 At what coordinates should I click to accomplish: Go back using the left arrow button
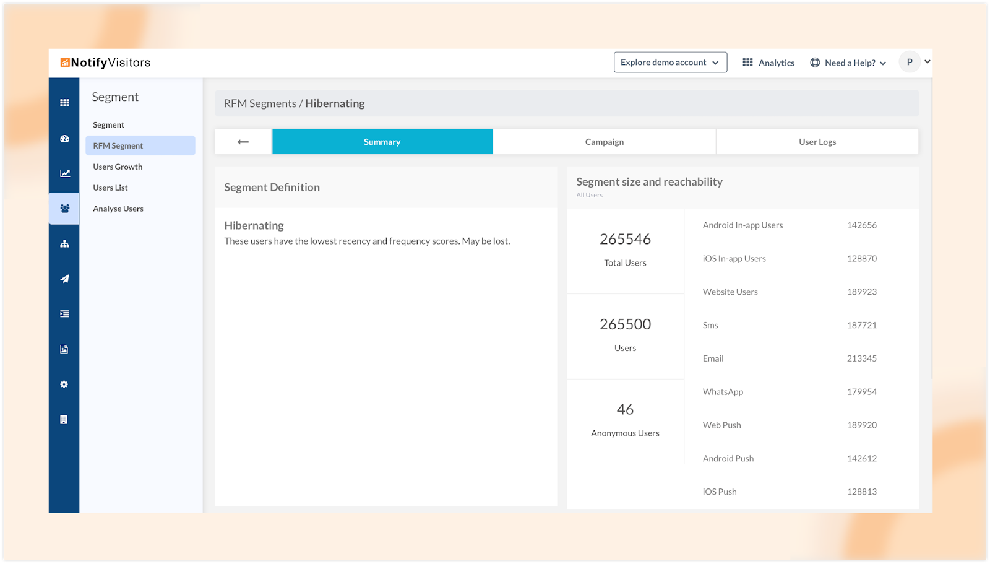(243, 142)
